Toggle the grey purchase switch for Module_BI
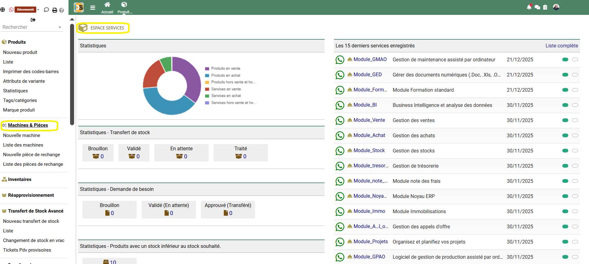 click(x=575, y=105)
